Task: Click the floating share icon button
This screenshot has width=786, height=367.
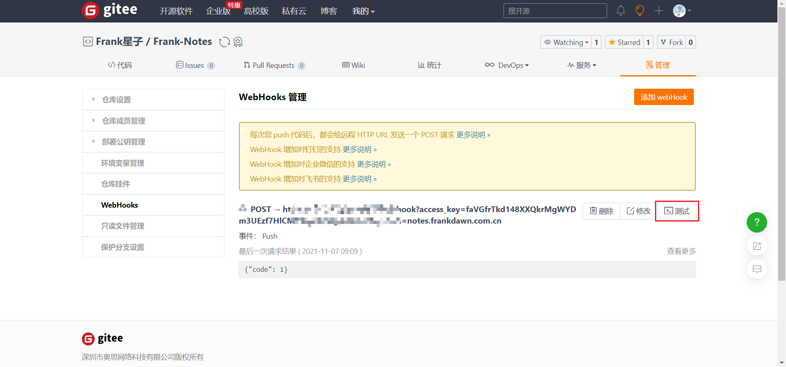Action: coord(757,246)
